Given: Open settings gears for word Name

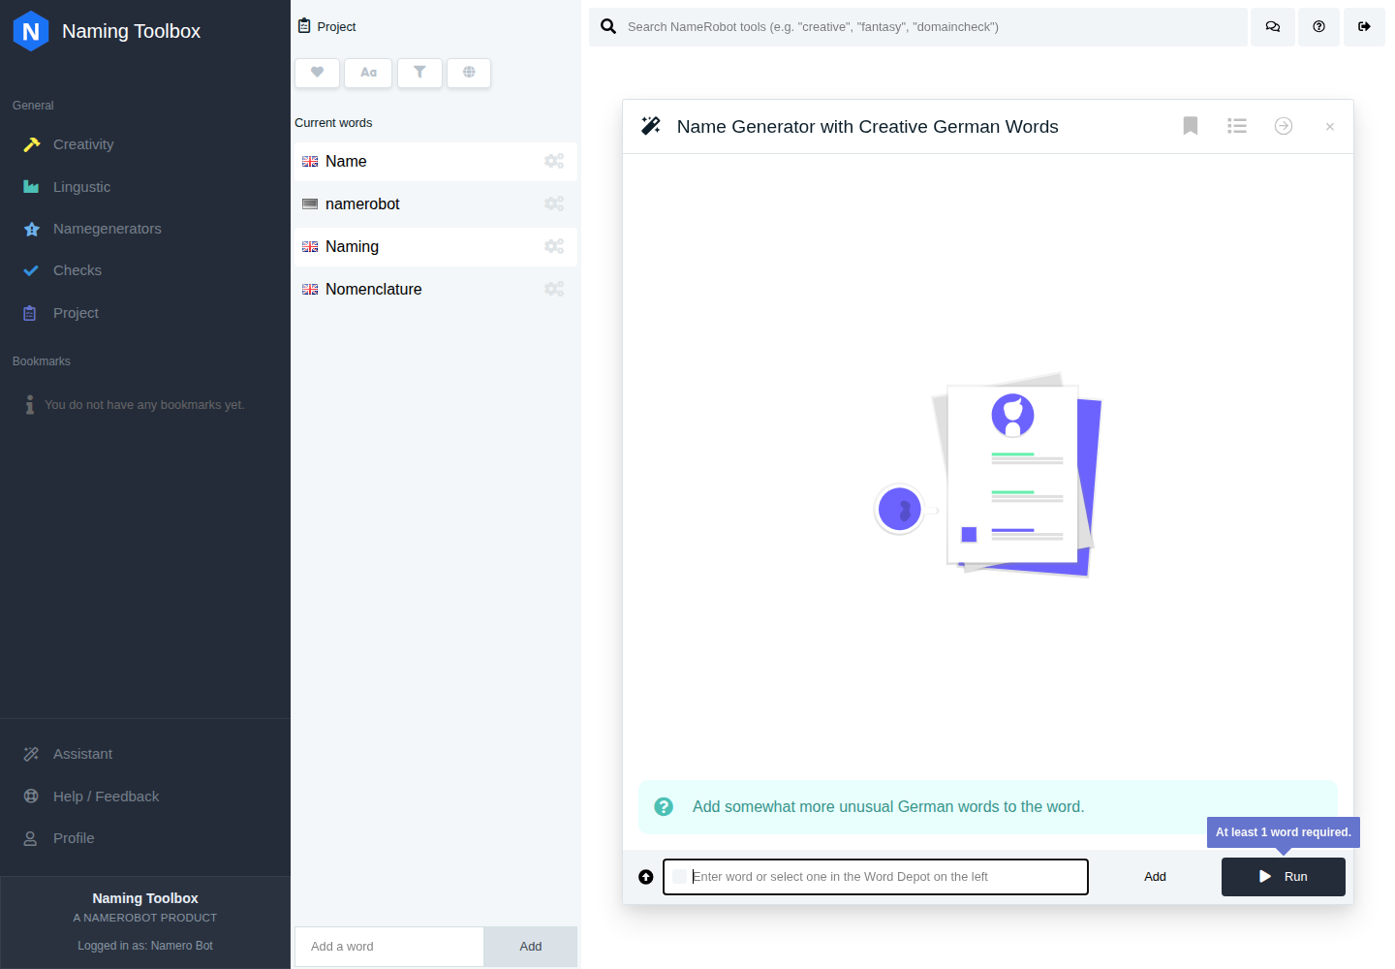Looking at the screenshot, I should click(x=554, y=161).
